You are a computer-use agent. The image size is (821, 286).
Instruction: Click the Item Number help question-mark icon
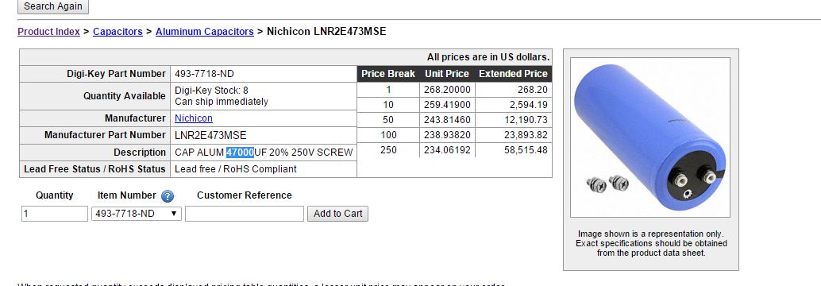(x=167, y=196)
